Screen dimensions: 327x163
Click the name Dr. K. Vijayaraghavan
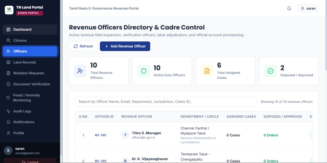click(150, 159)
